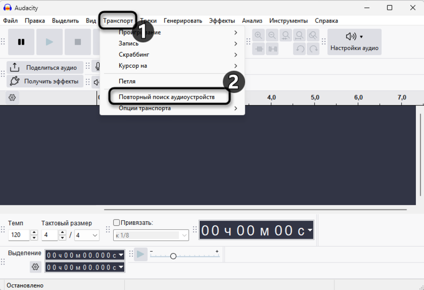Image resolution: width=424 pixels, height=290 pixels.
Task: Fit project to width zoom icon
Action: [x=299, y=36]
